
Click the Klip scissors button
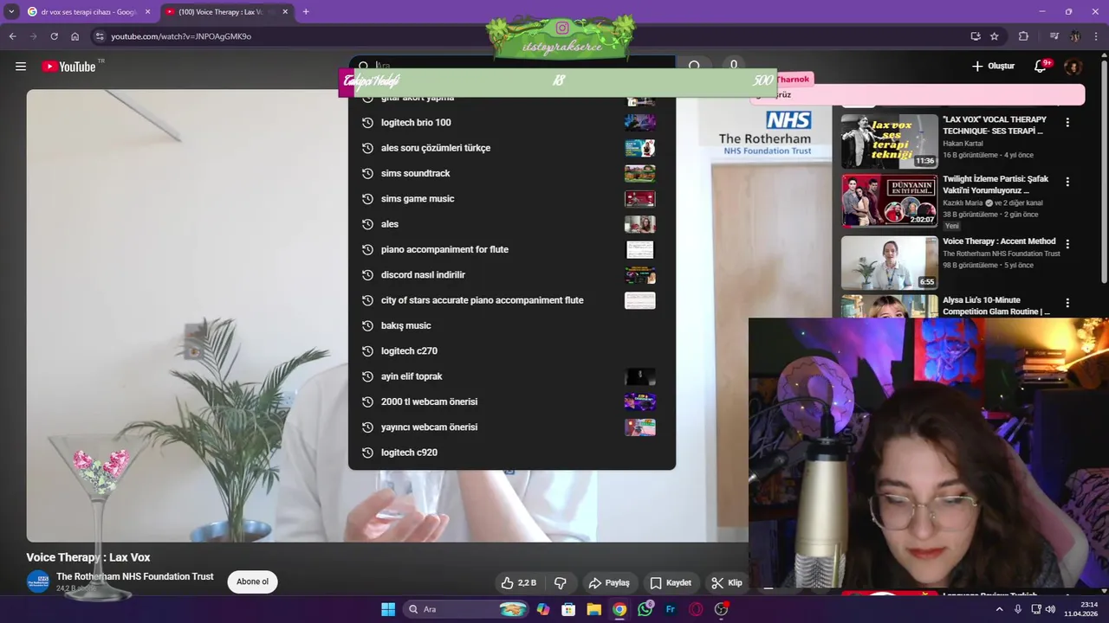[727, 583]
